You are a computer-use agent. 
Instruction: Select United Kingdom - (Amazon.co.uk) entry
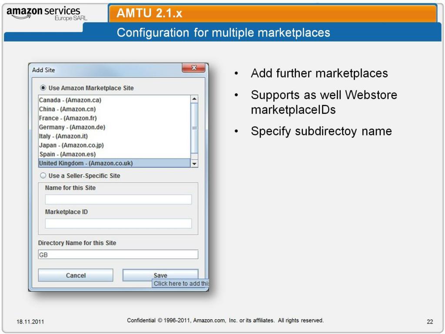[x=114, y=164]
